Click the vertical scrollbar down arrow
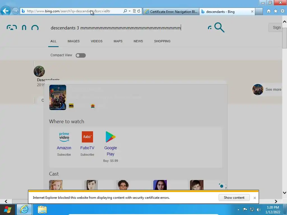The image size is (287, 215). (x=284, y=193)
